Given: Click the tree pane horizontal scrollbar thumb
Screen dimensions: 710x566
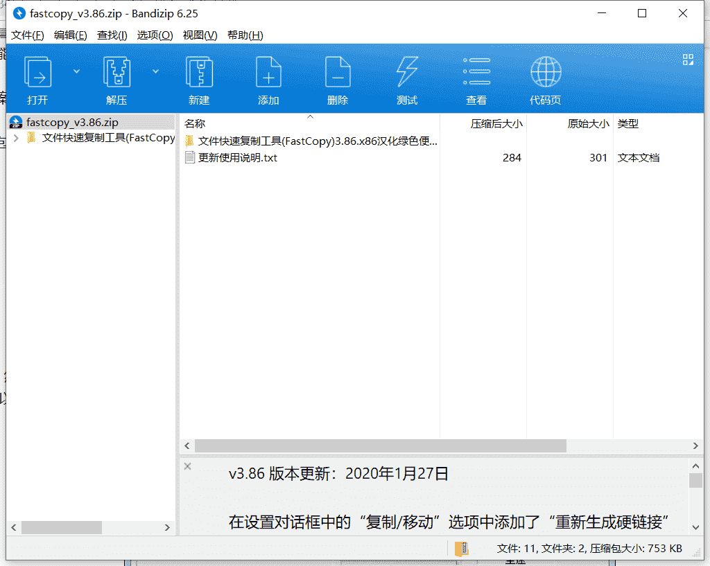Looking at the screenshot, I should [x=62, y=527].
